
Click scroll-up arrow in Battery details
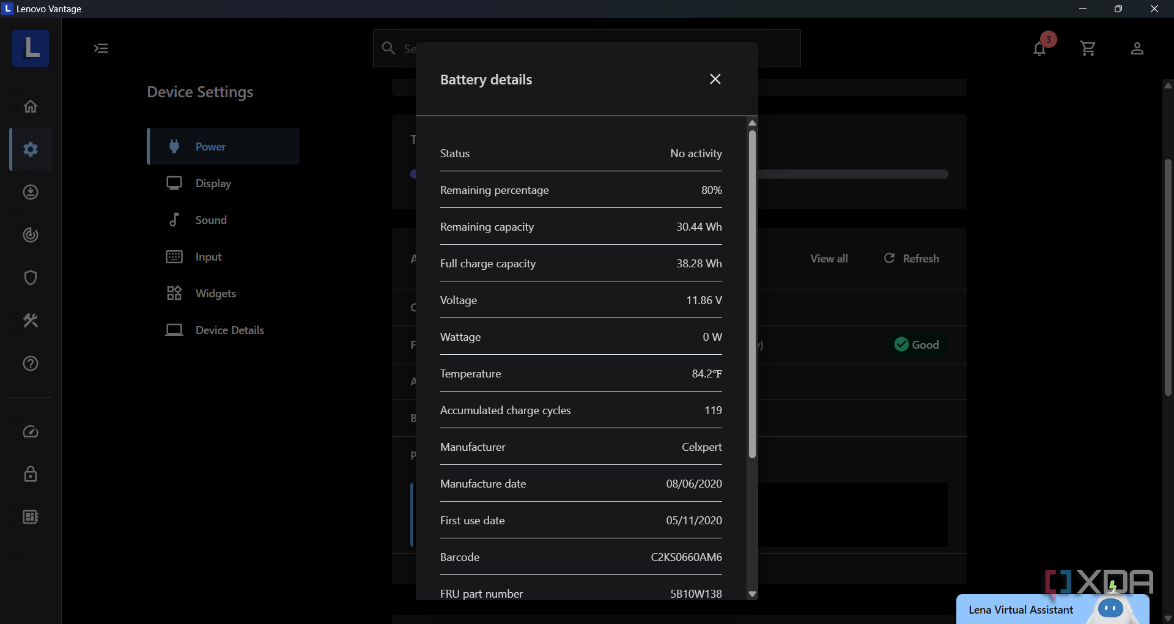coord(753,123)
